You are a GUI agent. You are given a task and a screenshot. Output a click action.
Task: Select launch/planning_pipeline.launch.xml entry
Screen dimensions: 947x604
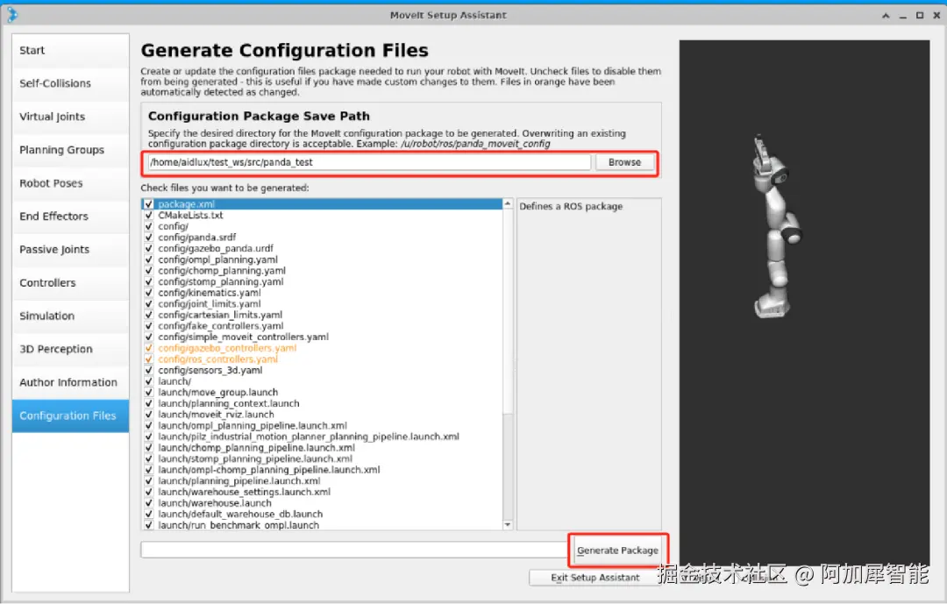point(239,480)
